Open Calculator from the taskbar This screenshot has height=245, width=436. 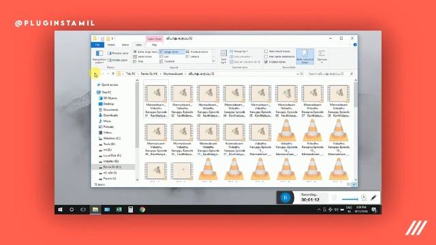(x=130, y=210)
